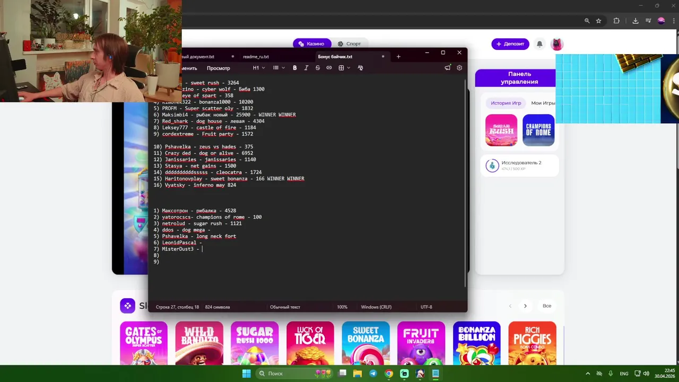
Task: Click the Депозит button
Action: pos(510,44)
